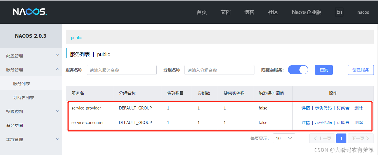Click the 创建服务 button
Image resolution: width=378 pixels, height=155 pixels.
point(361,70)
